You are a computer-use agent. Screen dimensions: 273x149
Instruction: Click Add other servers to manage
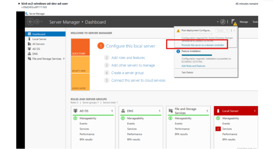tap(133, 65)
